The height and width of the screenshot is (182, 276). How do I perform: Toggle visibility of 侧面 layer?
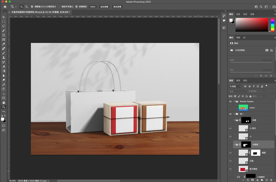click(x=230, y=153)
